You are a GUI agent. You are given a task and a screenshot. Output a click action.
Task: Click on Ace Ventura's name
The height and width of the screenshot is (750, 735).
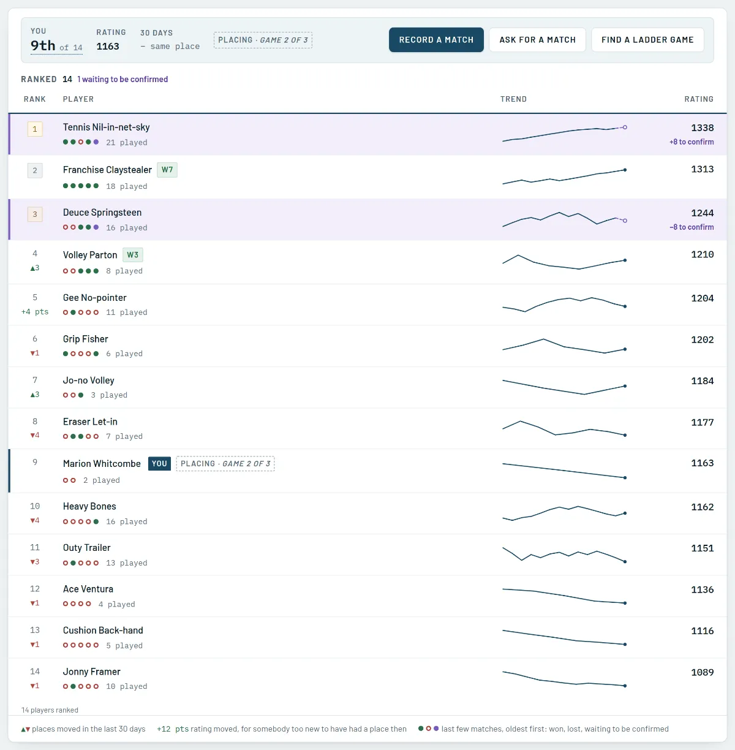pos(88,589)
